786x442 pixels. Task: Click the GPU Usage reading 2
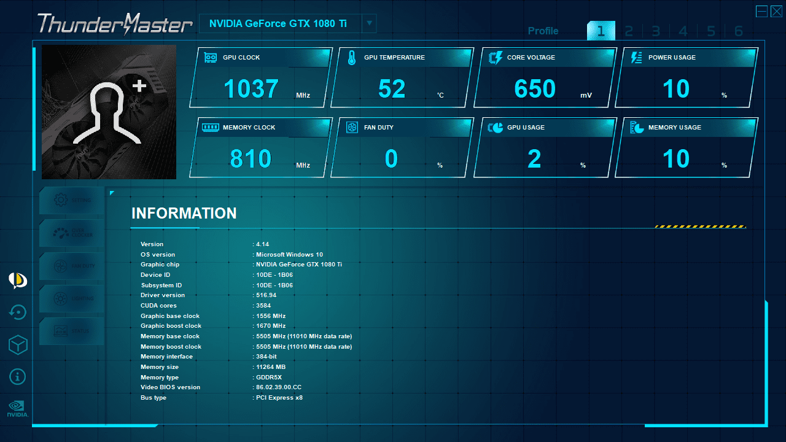(534, 159)
